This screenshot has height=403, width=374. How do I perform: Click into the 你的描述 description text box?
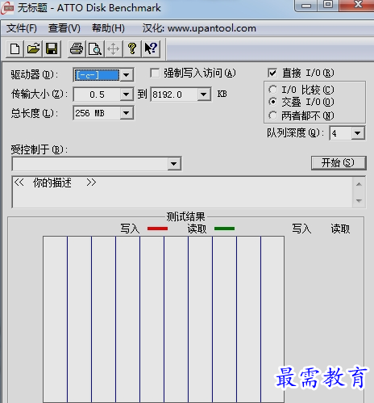coord(182,192)
